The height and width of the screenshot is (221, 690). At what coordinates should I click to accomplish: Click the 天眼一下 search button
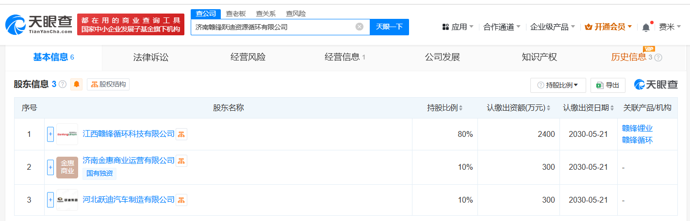(x=389, y=27)
